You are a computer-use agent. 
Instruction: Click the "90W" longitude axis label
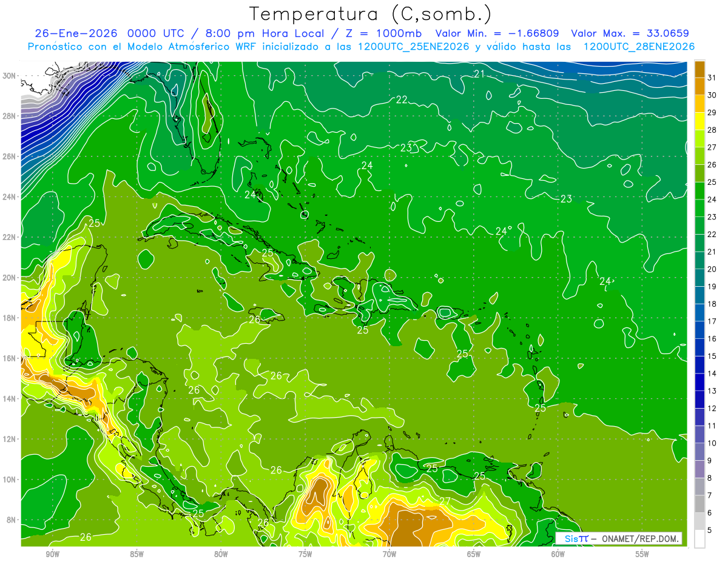tap(52, 555)
